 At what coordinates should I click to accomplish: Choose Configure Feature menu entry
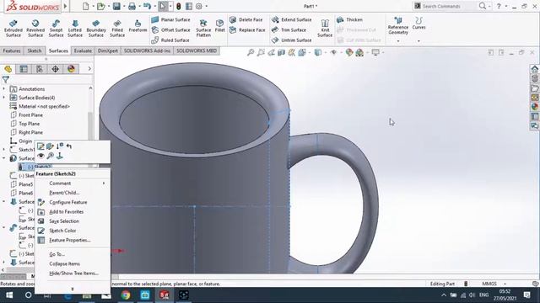click(73, 202)
